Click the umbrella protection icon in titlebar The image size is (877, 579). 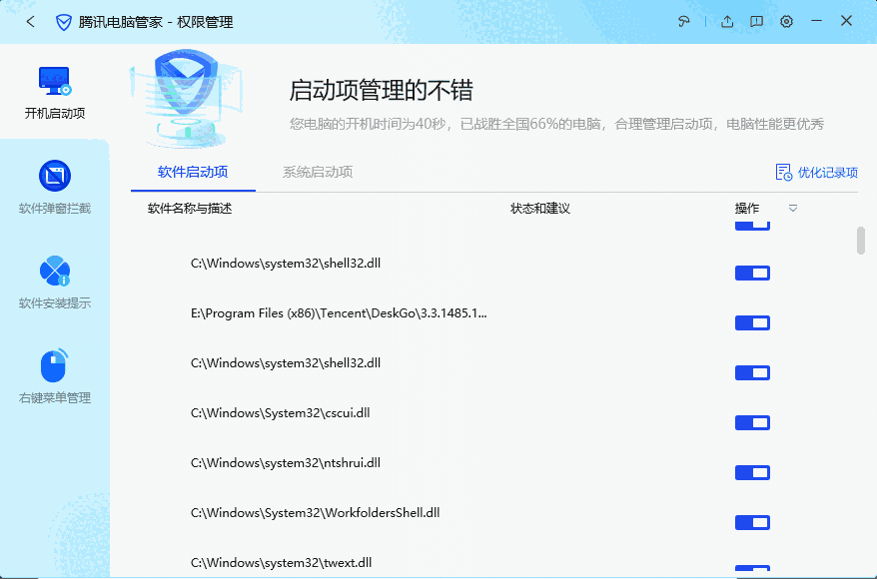pos(683,21)
